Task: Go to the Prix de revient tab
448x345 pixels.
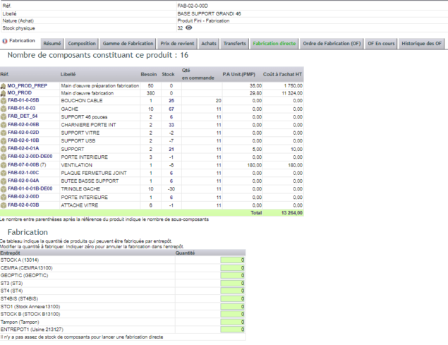Action: tap(177, 44)
